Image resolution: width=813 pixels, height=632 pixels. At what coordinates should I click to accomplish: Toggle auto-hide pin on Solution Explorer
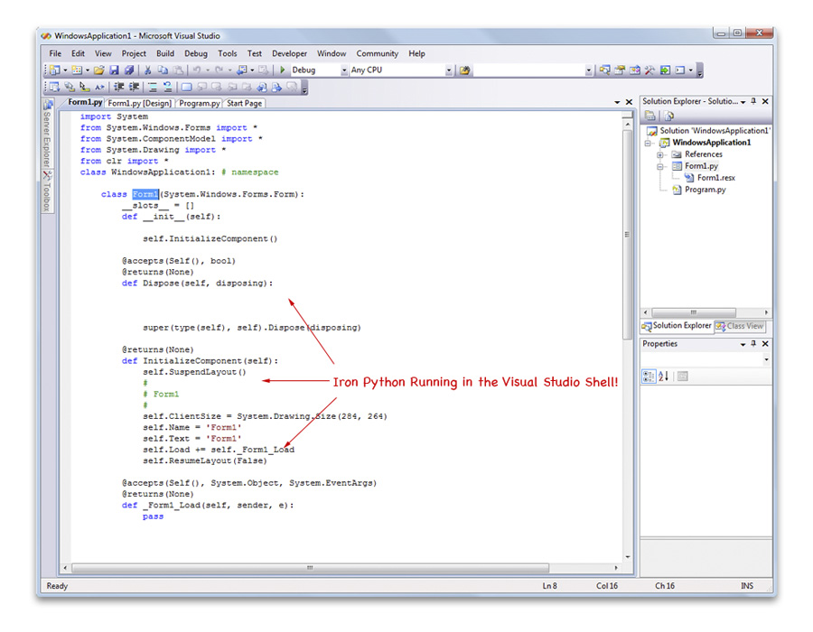point(754,101)
